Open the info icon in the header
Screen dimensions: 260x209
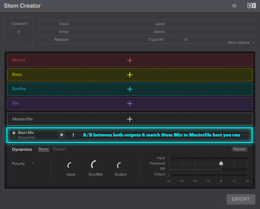coord(234,6)
